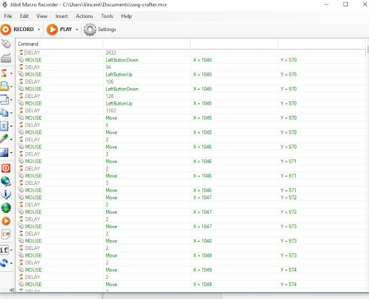Screen dimensions: 369x299
Task: Open the Edit menu
Action: pyautogui.click(x=24, y=16)
